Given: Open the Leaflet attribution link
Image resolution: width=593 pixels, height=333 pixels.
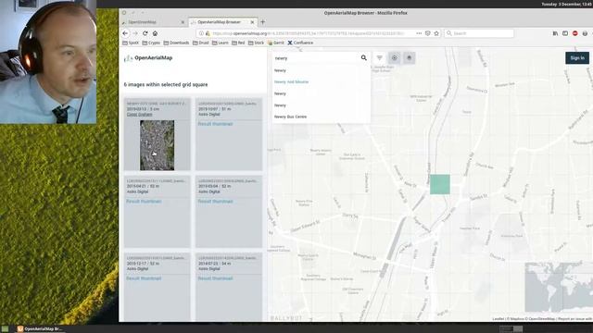Looking at the screenshot, I should click(x=498, y=319).
